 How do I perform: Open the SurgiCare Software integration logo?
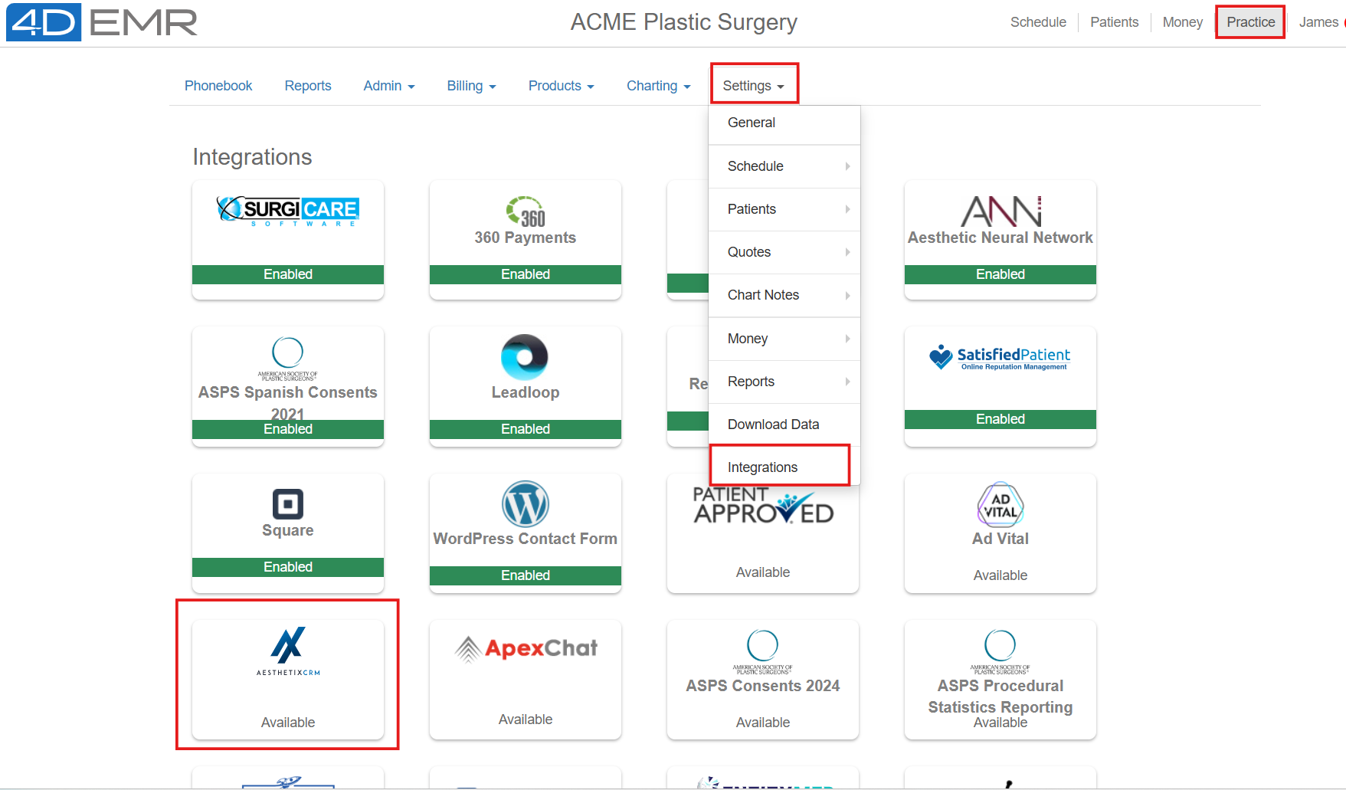[288, 211]
